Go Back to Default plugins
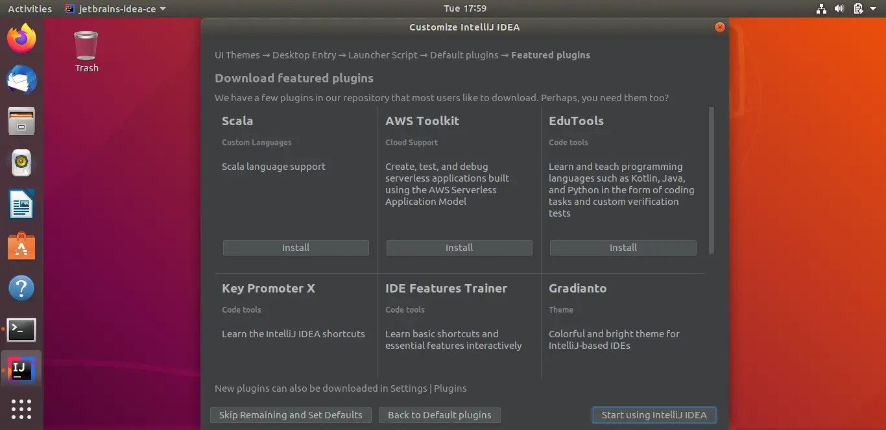The image size is (886, 430). [440, 415]
